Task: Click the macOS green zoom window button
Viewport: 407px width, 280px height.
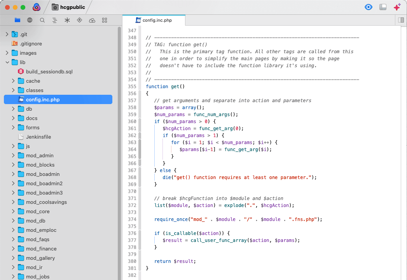Action: point(23,7)
